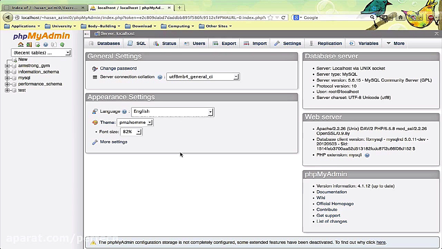Click the Home icon under phpMyAdmin logo

click(21, 45)
